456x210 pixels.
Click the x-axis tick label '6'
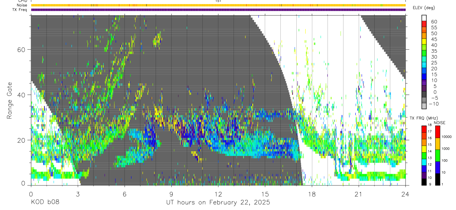[x=125, y=194]
